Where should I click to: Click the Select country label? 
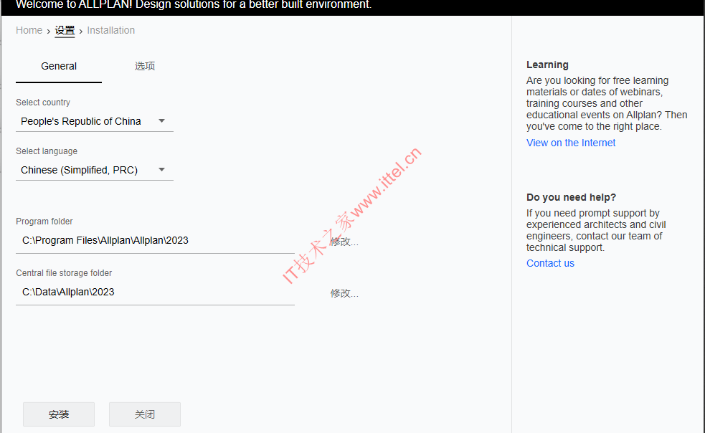tap(43, 103)
